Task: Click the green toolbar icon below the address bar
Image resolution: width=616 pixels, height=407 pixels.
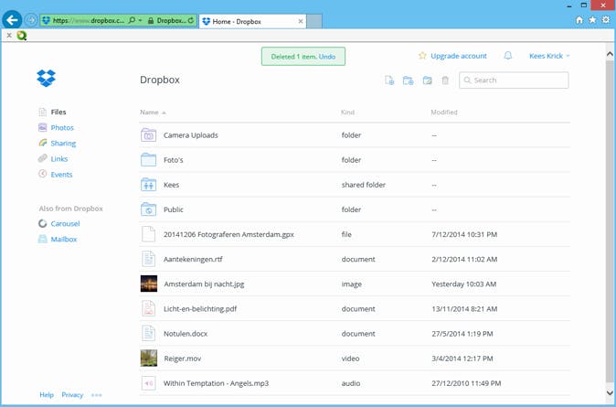Action: (22, 36)
